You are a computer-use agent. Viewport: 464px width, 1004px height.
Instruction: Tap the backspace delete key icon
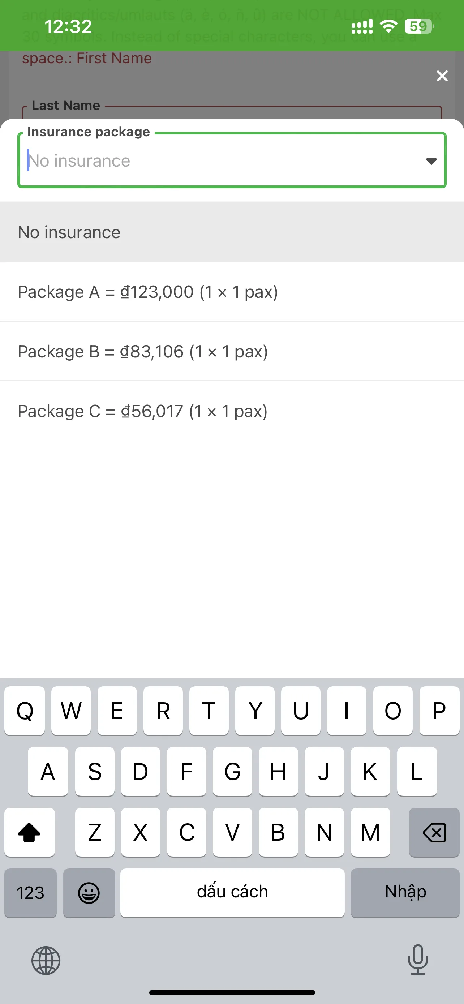(x=434, y=832)
